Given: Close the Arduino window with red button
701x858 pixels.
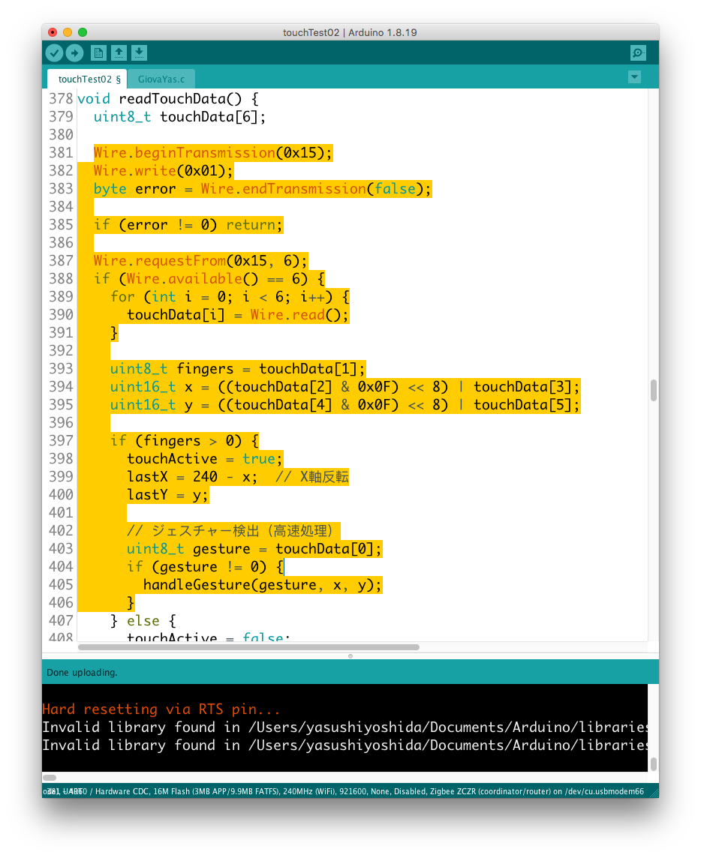Looking at the screenshot, I should (53, 32).
